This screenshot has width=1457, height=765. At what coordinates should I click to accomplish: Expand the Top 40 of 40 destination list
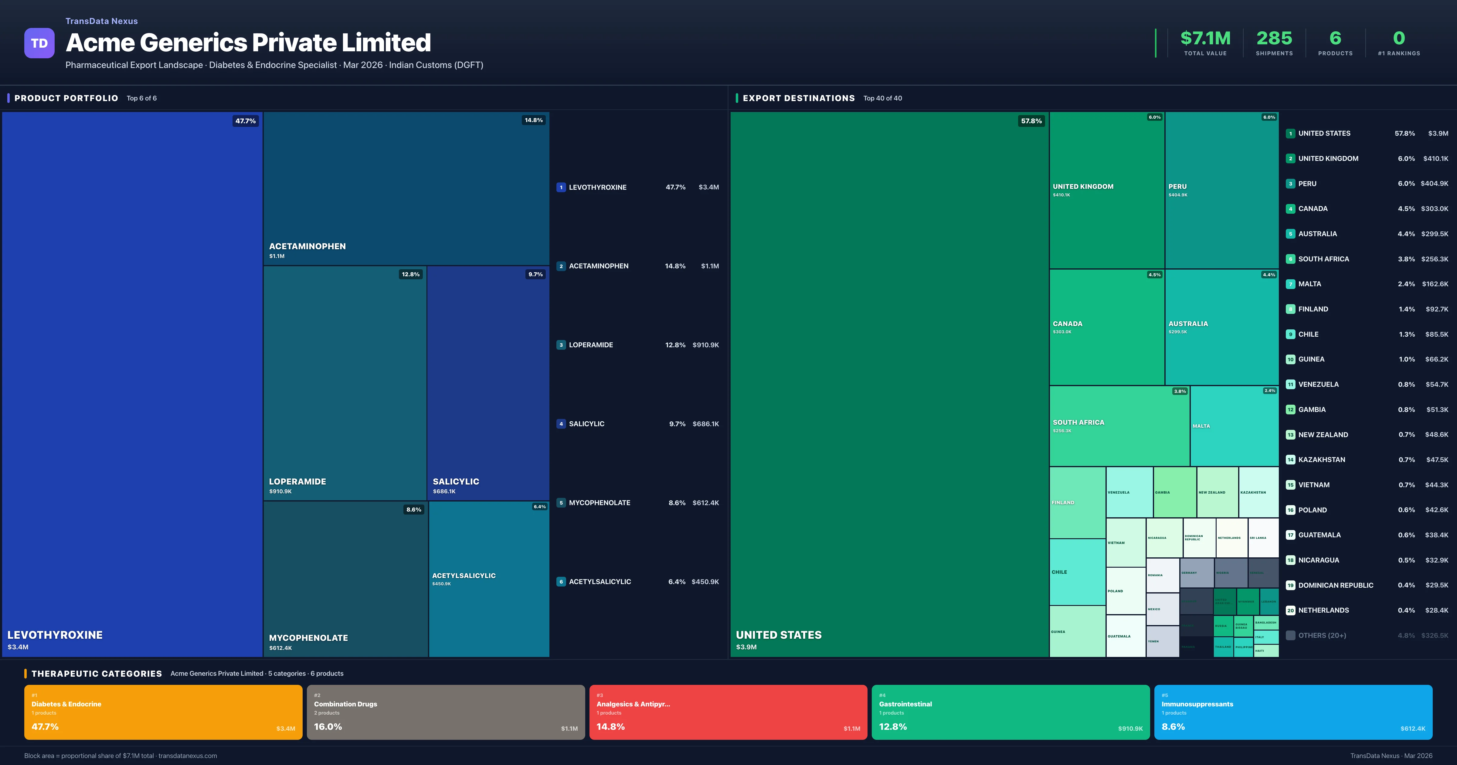[x=882, y=98]
